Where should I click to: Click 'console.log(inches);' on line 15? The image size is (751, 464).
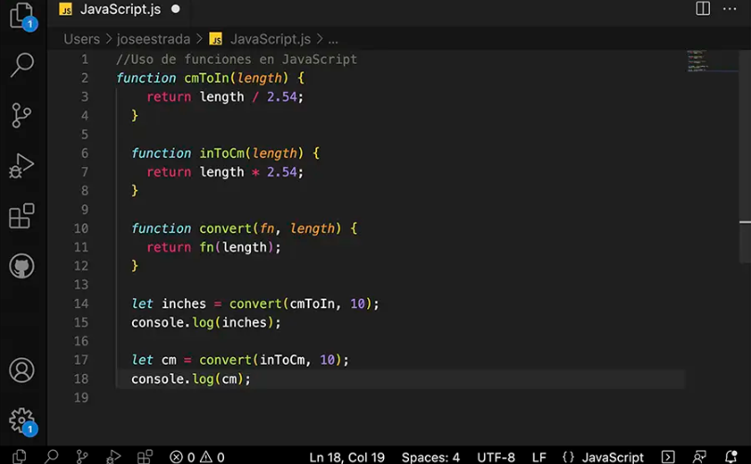pyautogui.click(x=206, y=322)
